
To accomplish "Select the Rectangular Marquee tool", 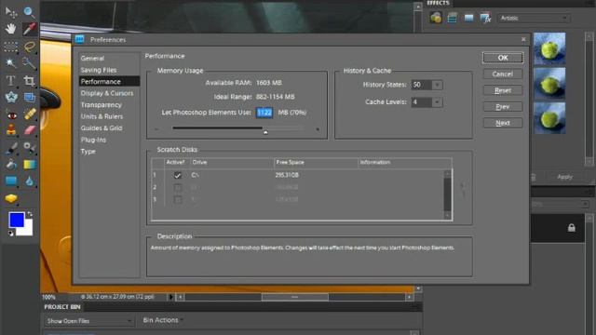I will pos(11,47).
